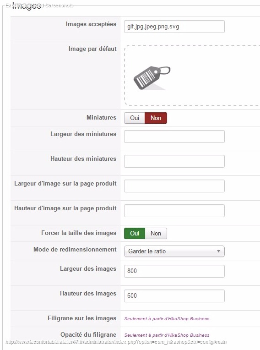Open the Mode de redimensionnement dropdown

pyautogui.click(x=174, y=252)
